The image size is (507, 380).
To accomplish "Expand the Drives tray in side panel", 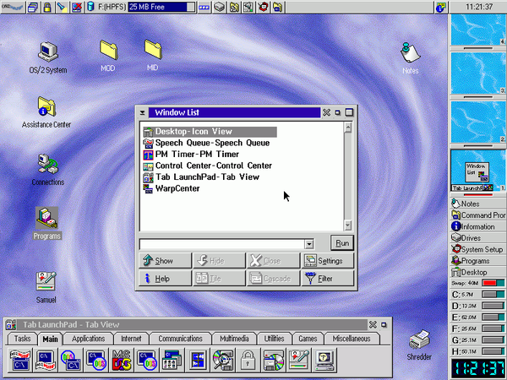I will [477, 238].
